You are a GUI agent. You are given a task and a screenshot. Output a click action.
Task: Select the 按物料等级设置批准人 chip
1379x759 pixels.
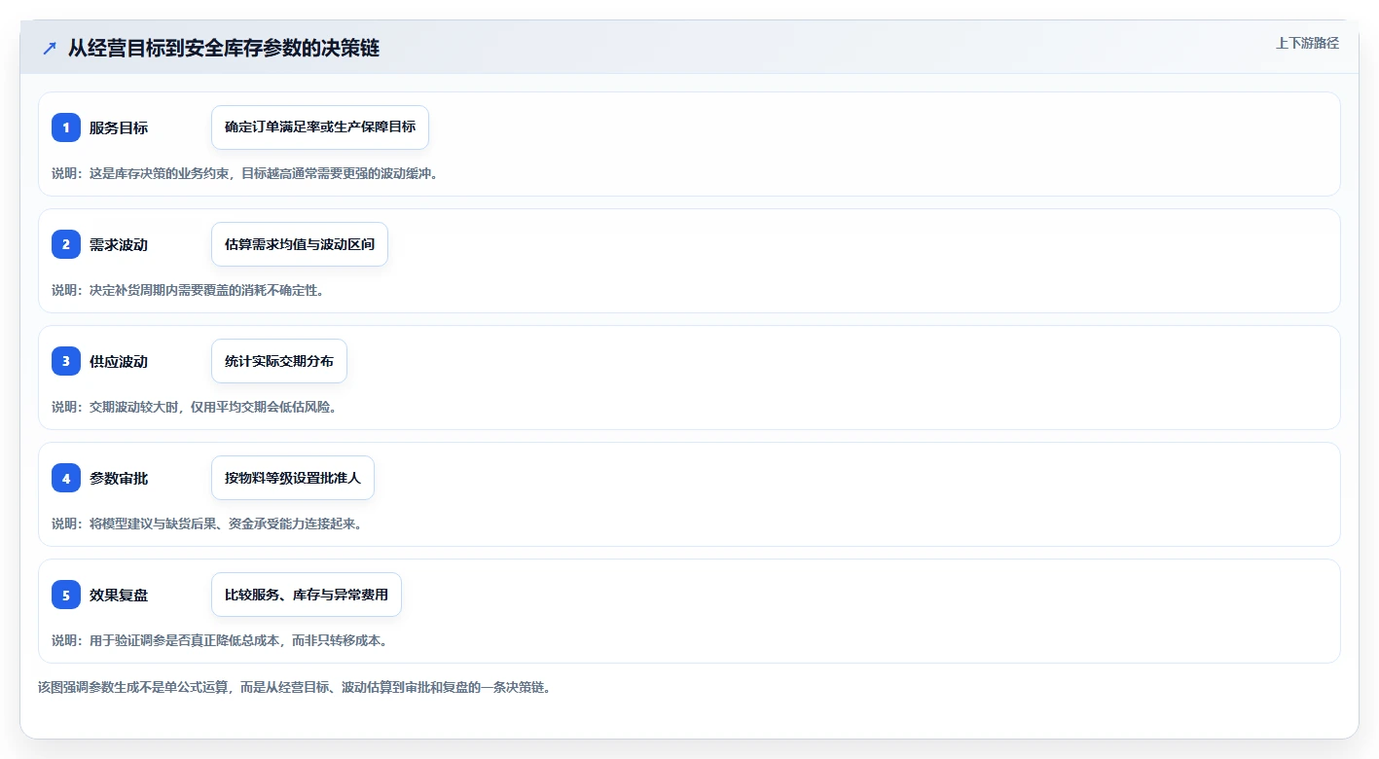click(293, 478)
